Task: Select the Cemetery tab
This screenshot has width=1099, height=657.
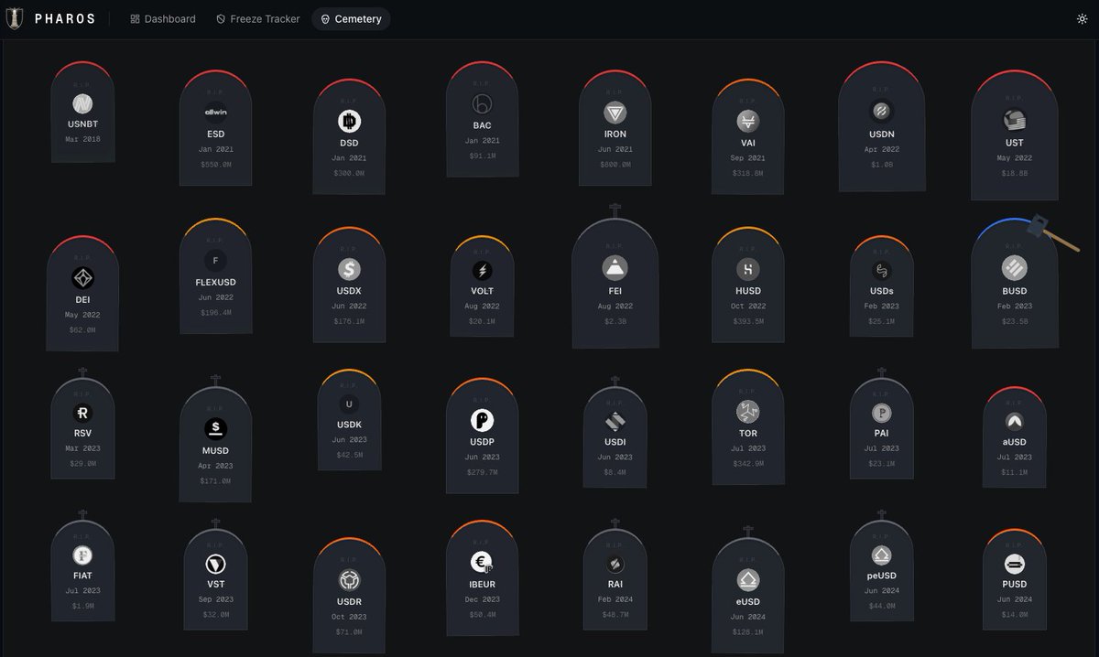Action: pyautogui.click(x=351, y=18)
